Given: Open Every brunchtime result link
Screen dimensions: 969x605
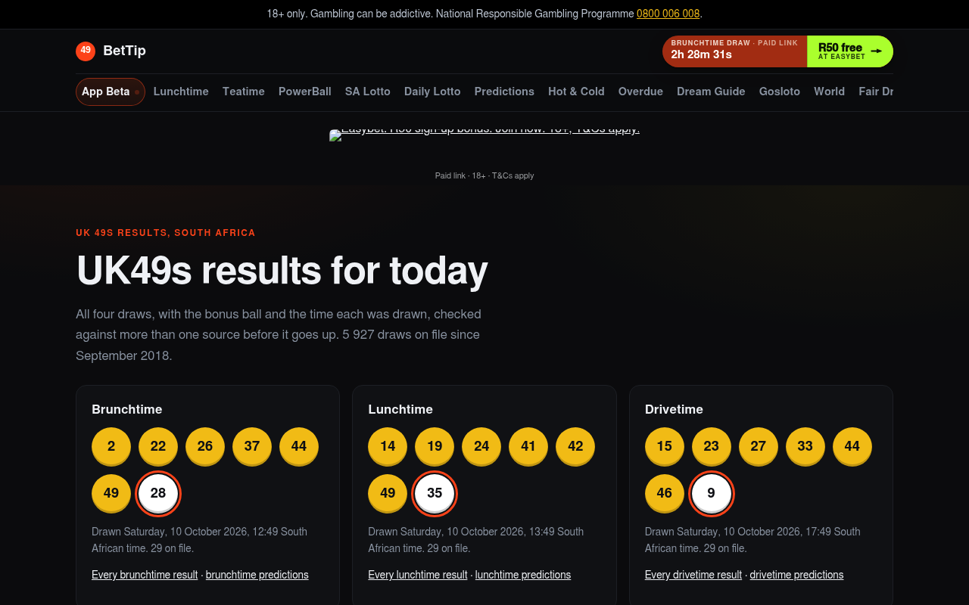Looking at the screenshot, I should tap(145, 575).
